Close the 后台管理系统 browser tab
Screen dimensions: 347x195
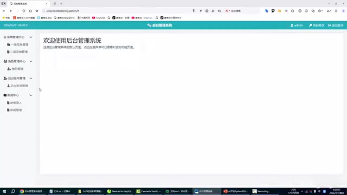(47, 4)
